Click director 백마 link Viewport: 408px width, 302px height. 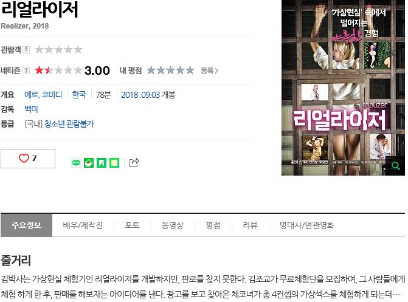click(31, 109)
